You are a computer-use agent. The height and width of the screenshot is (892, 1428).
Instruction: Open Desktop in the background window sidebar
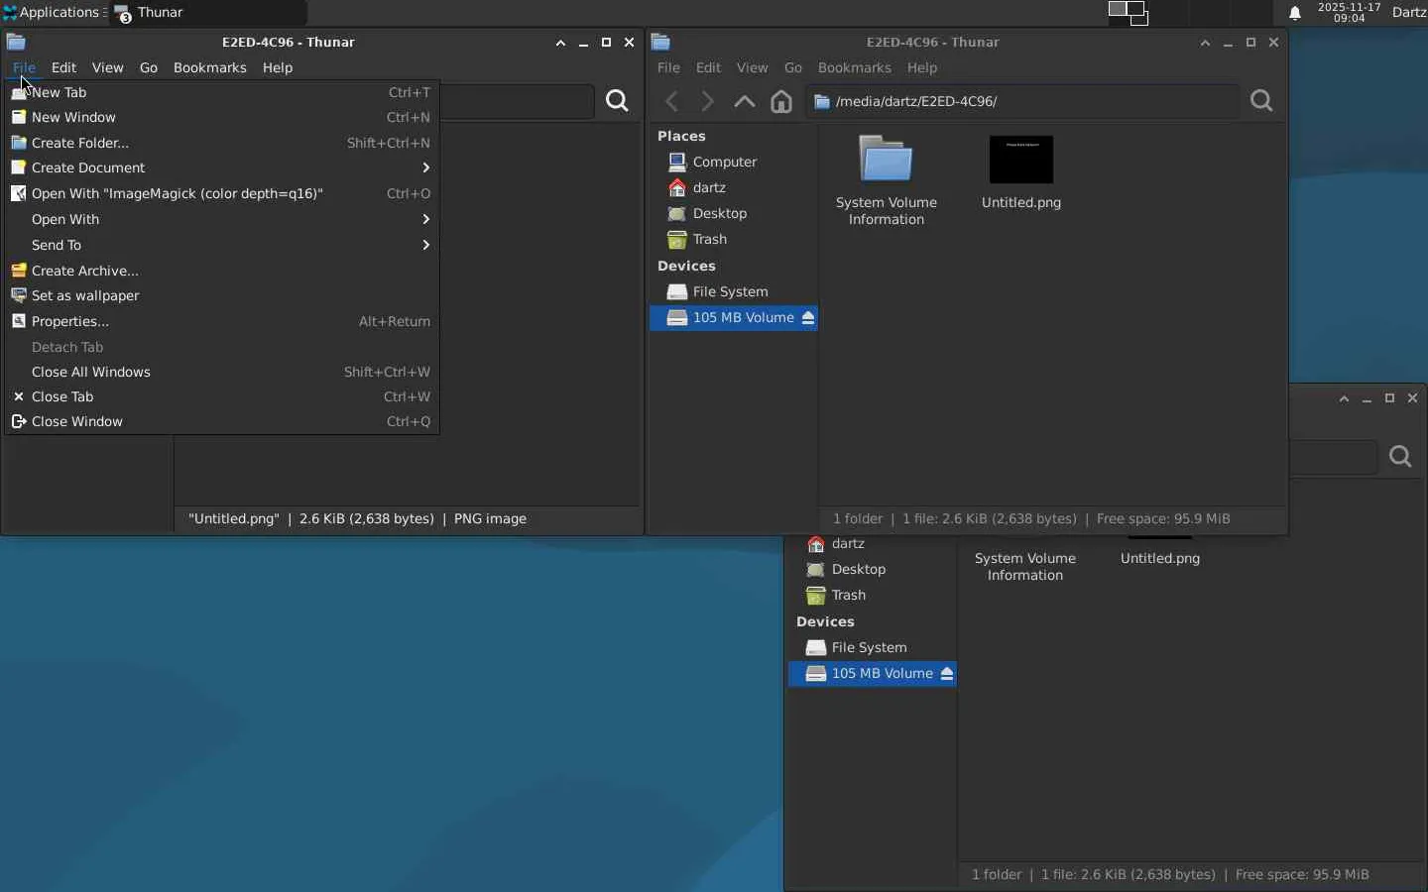click(873, 569)
